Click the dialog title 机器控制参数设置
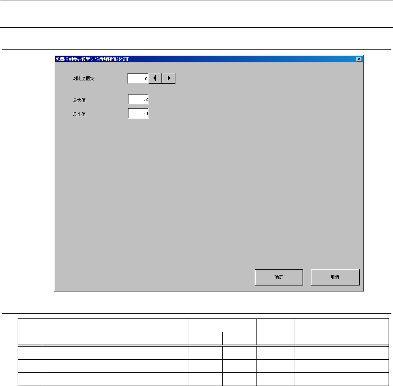This screenshot has width=393, height=386. pos(73,59)
